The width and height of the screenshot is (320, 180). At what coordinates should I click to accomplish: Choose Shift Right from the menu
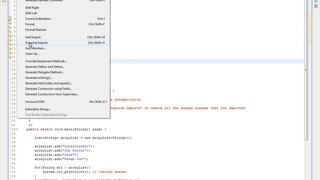tap(63, 8)
